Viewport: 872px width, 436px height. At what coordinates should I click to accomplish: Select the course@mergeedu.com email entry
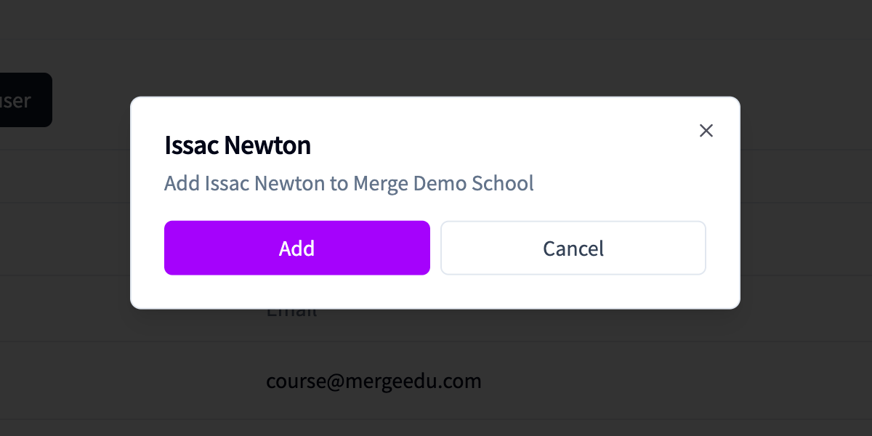[x=374, y=381]
